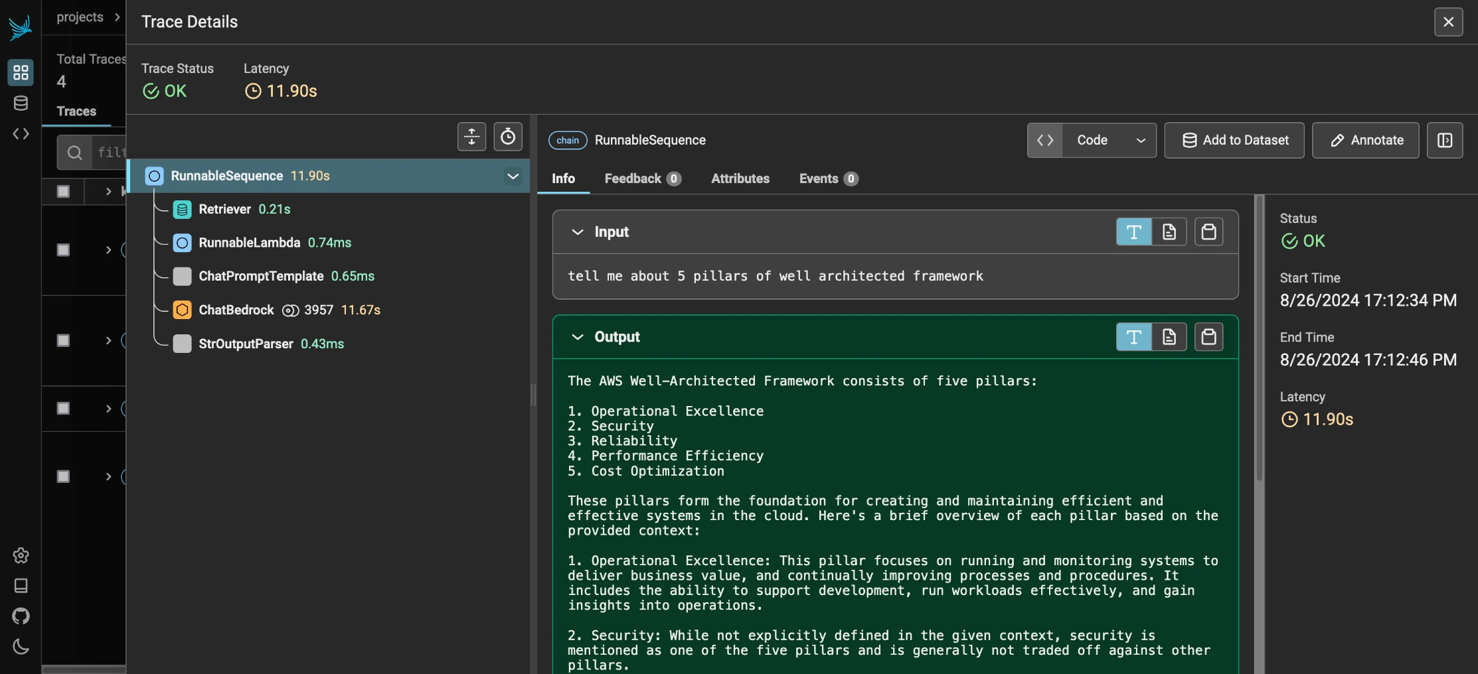This screenshot has width=1478, height=674.
Task: Click the Phoenix bird logo
Action: coord(20,27)
